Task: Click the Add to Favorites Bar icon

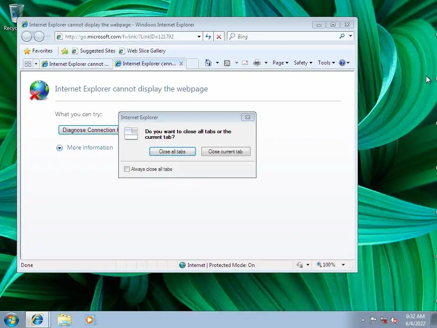Action: tap(65, 51)
